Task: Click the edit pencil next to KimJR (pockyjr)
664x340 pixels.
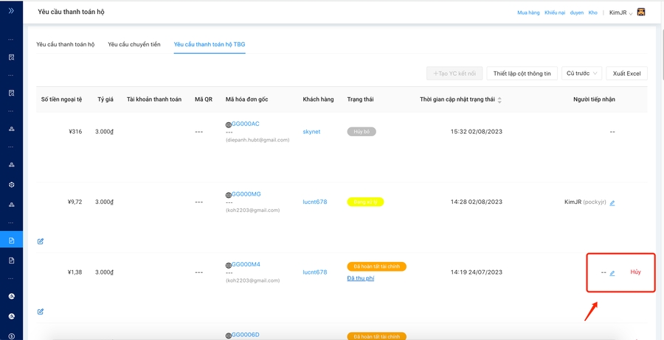Action: [x=612, y=203]
